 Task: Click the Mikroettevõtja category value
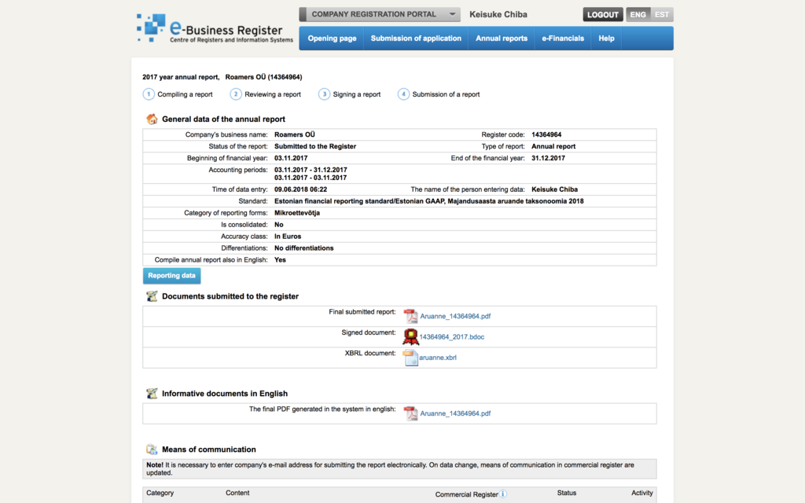[296, 213]
